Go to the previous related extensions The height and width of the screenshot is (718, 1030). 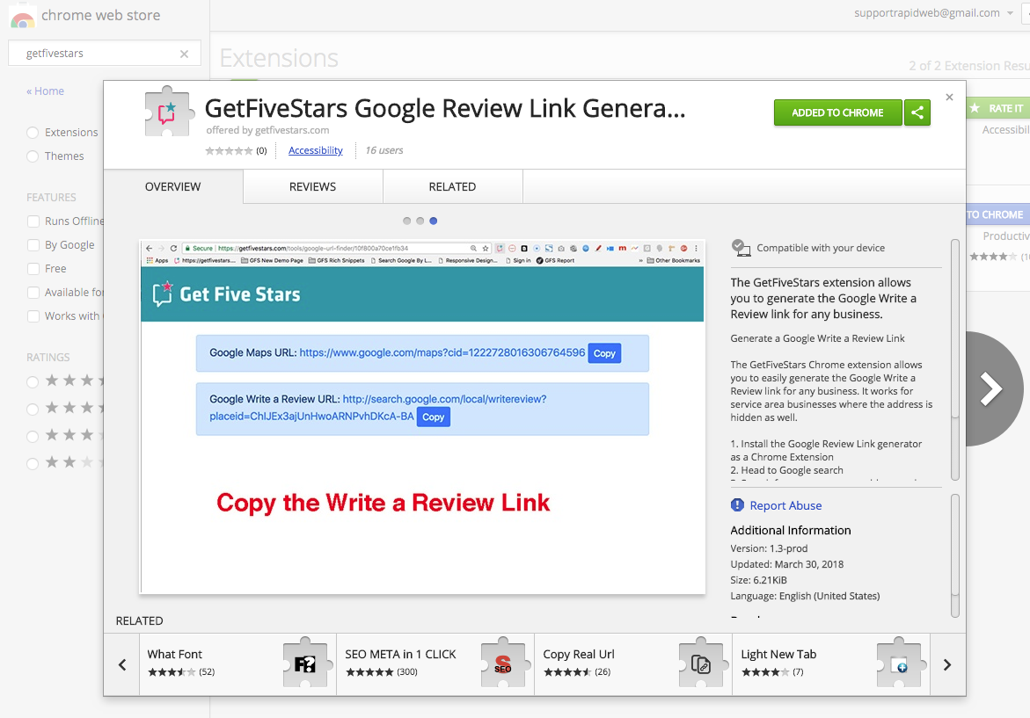click(122, 665)
